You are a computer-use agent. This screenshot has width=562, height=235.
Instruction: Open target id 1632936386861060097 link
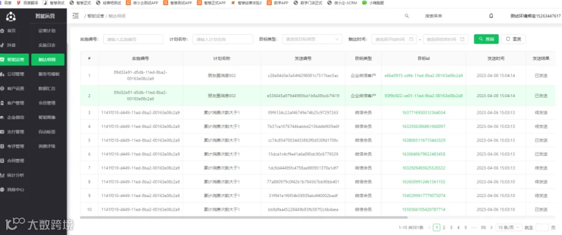click(x=423, y=127)
